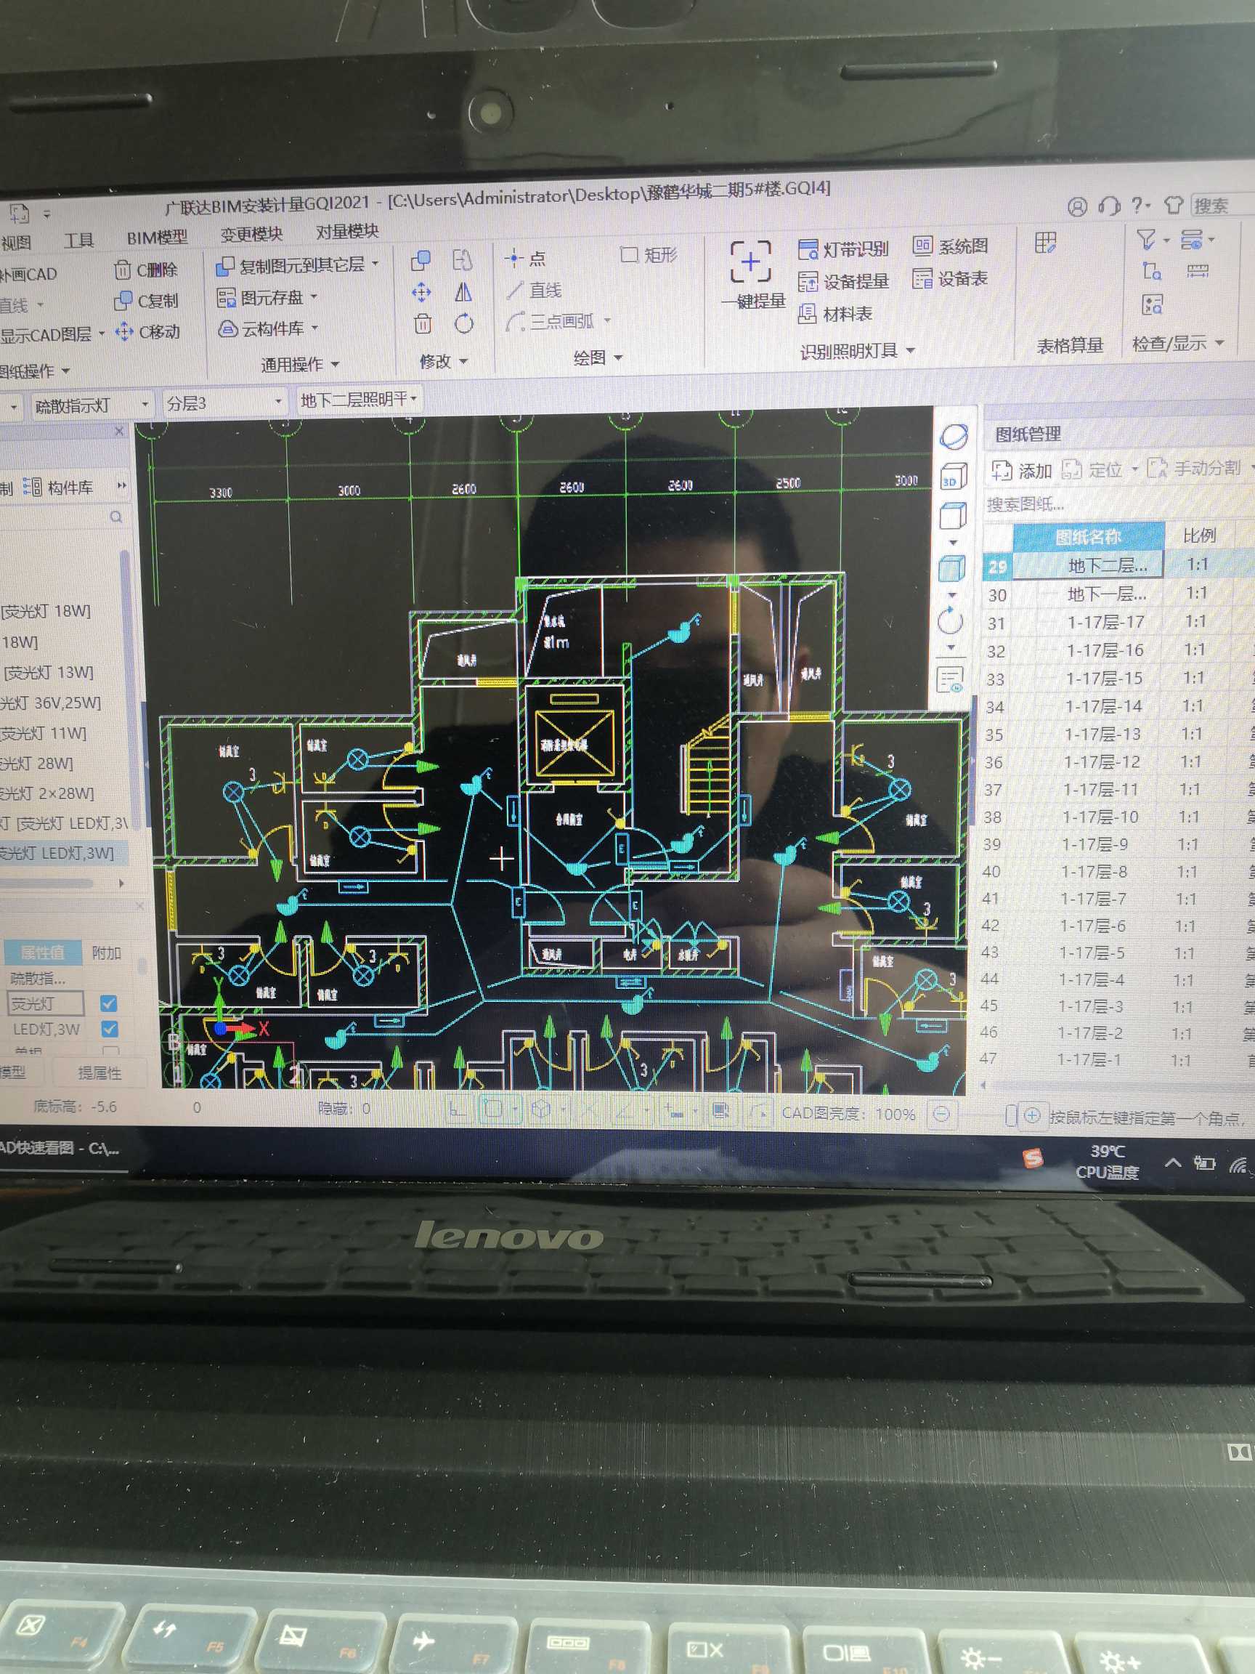This screenshot has height=1674, width=1255.
Task: Click the C移动 move CAD tool
Action: tap(147, 331)
